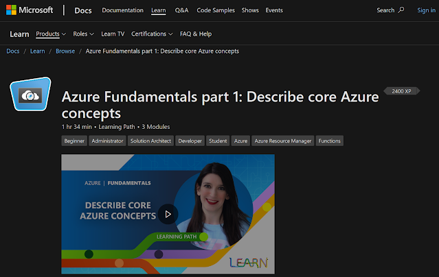Open the Events page
The image size is (439, 277).
click(274, 10)
